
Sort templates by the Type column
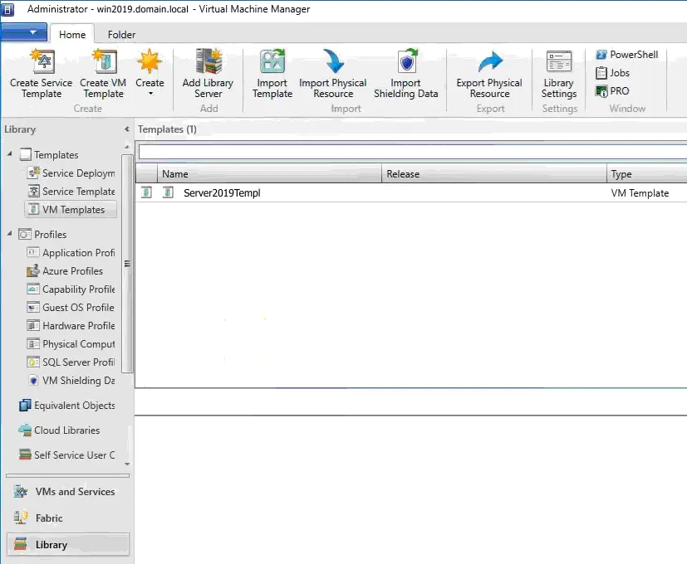coord(646,173)
